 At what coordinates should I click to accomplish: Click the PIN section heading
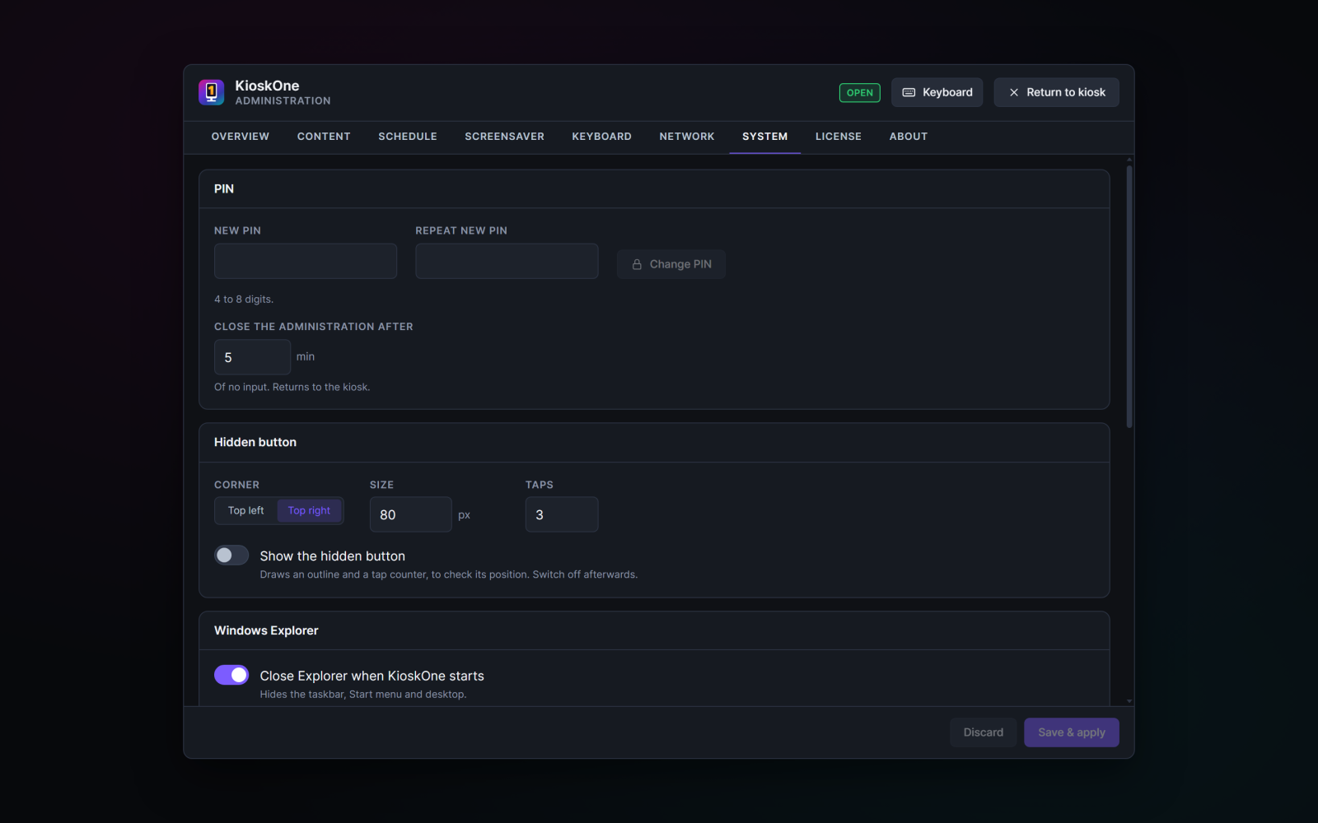(x=224, y=188)
